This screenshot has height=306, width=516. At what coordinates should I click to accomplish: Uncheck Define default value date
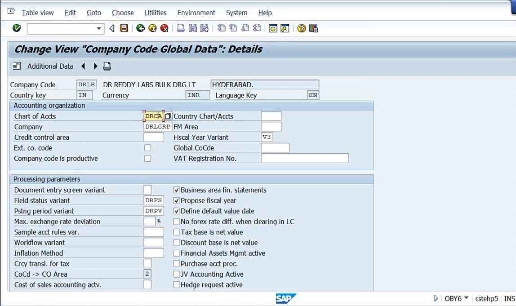[177, 211]
